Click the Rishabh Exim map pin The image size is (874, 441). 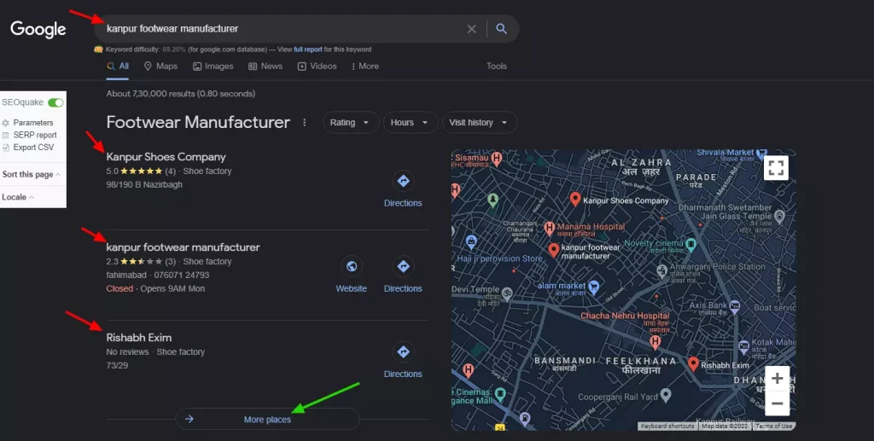click(x=693, y=364)
